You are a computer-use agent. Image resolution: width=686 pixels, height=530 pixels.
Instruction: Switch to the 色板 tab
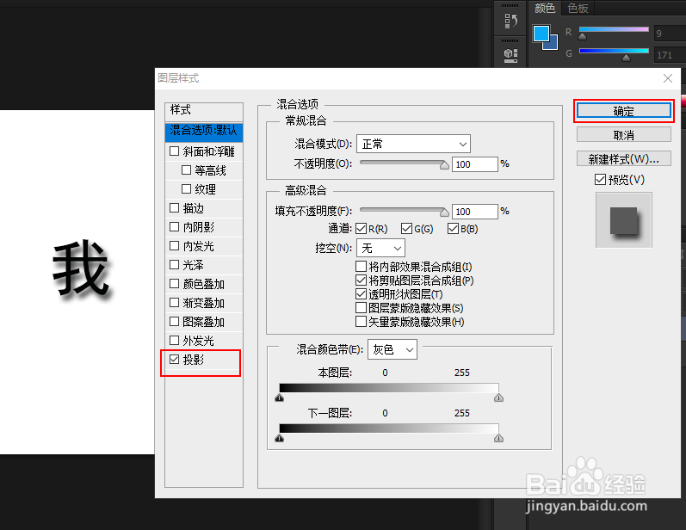point(578,8)
